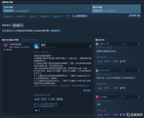
Task: Click the 特别好评 link under 总体评测
Action: click(x=8, y=11)
